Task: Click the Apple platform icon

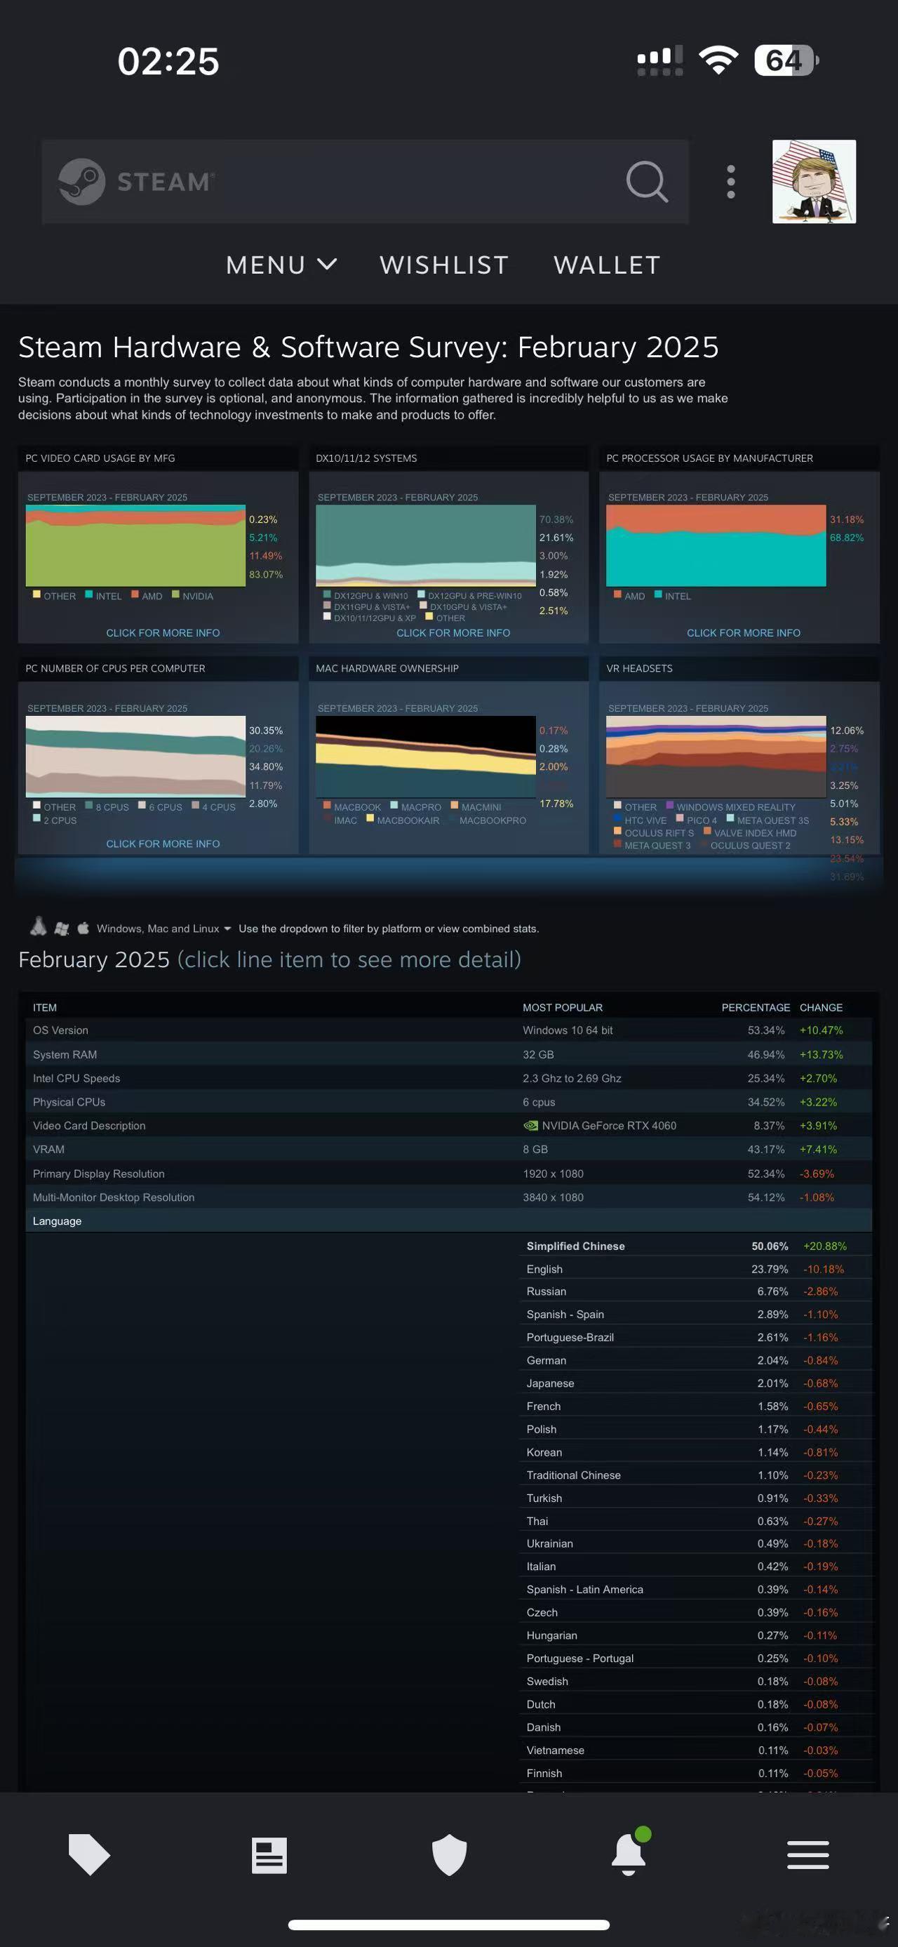Action: point(83,927)
